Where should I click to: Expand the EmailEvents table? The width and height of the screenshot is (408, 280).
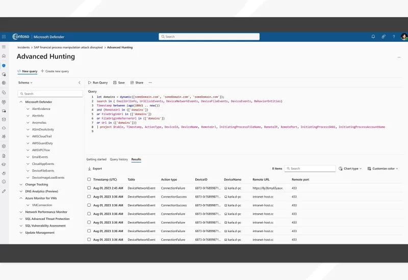coord(28,157)
